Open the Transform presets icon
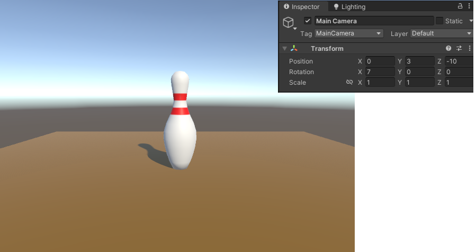476x252 pixels. 459,48
